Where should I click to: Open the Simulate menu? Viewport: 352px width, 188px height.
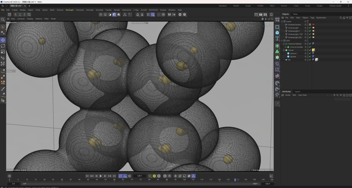coord(99,10)
